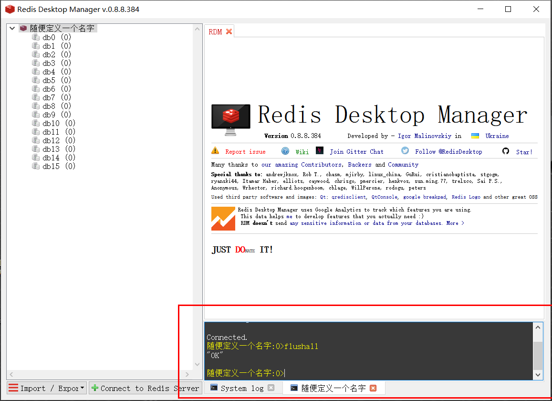Select the db0 database icon
Image resolution: width=552 pixels, height=401 pixels.
(x=36, y=37)
